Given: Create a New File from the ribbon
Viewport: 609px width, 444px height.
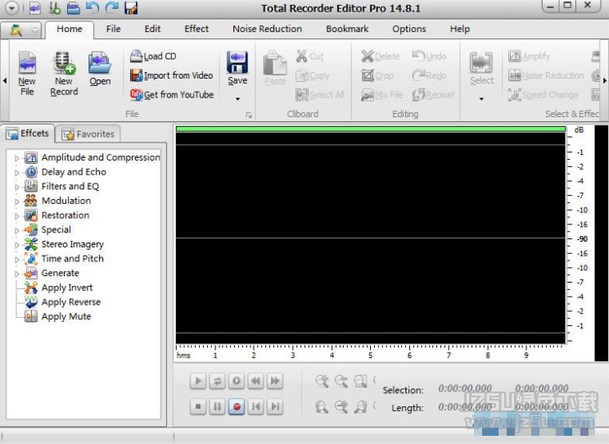Looking at the screenshot, I should pyautogui.click(x=27, y=73).
